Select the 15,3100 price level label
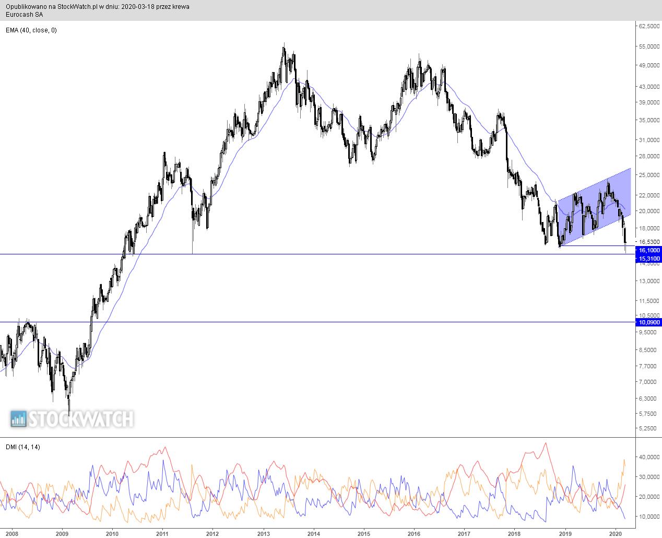The image size is (662, 538). click(x=649, y=259)
